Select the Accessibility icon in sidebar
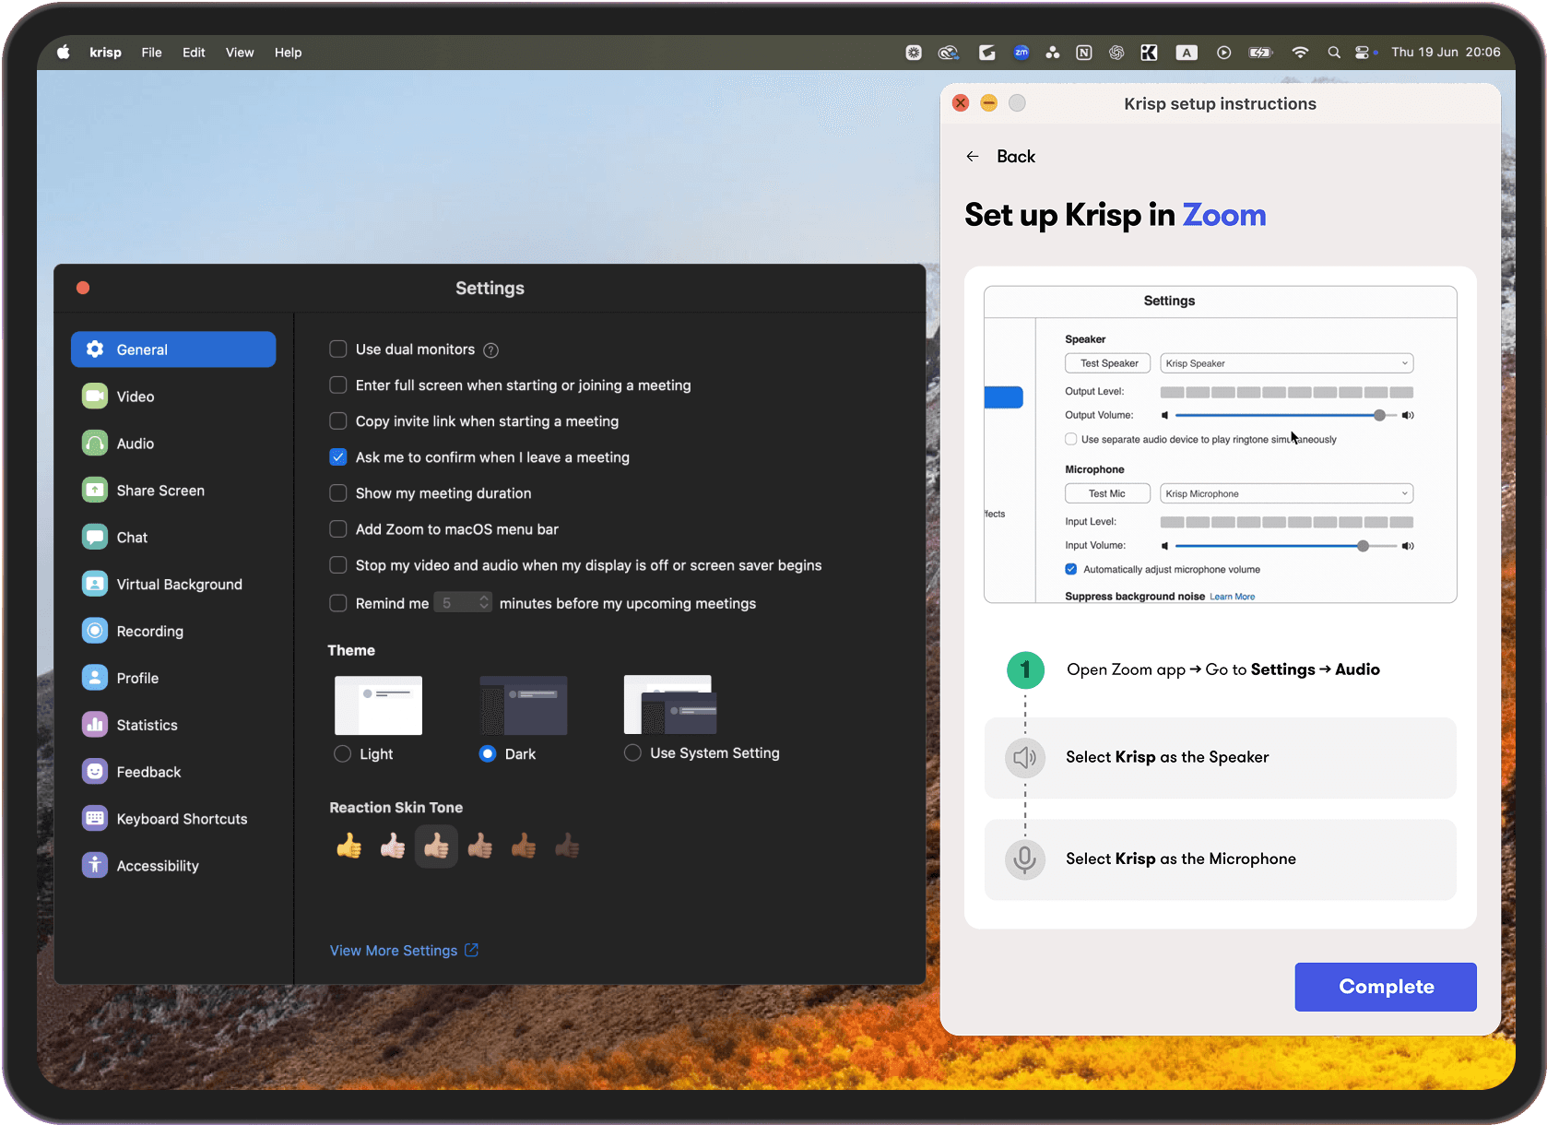Image resolution: width=1547 pixels, height=1125 pixels. (95, 865)
